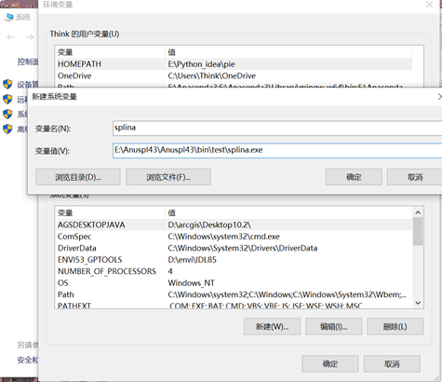
Task: Click value D:\arcgis\Desktop10.2\
Action: 209,225
